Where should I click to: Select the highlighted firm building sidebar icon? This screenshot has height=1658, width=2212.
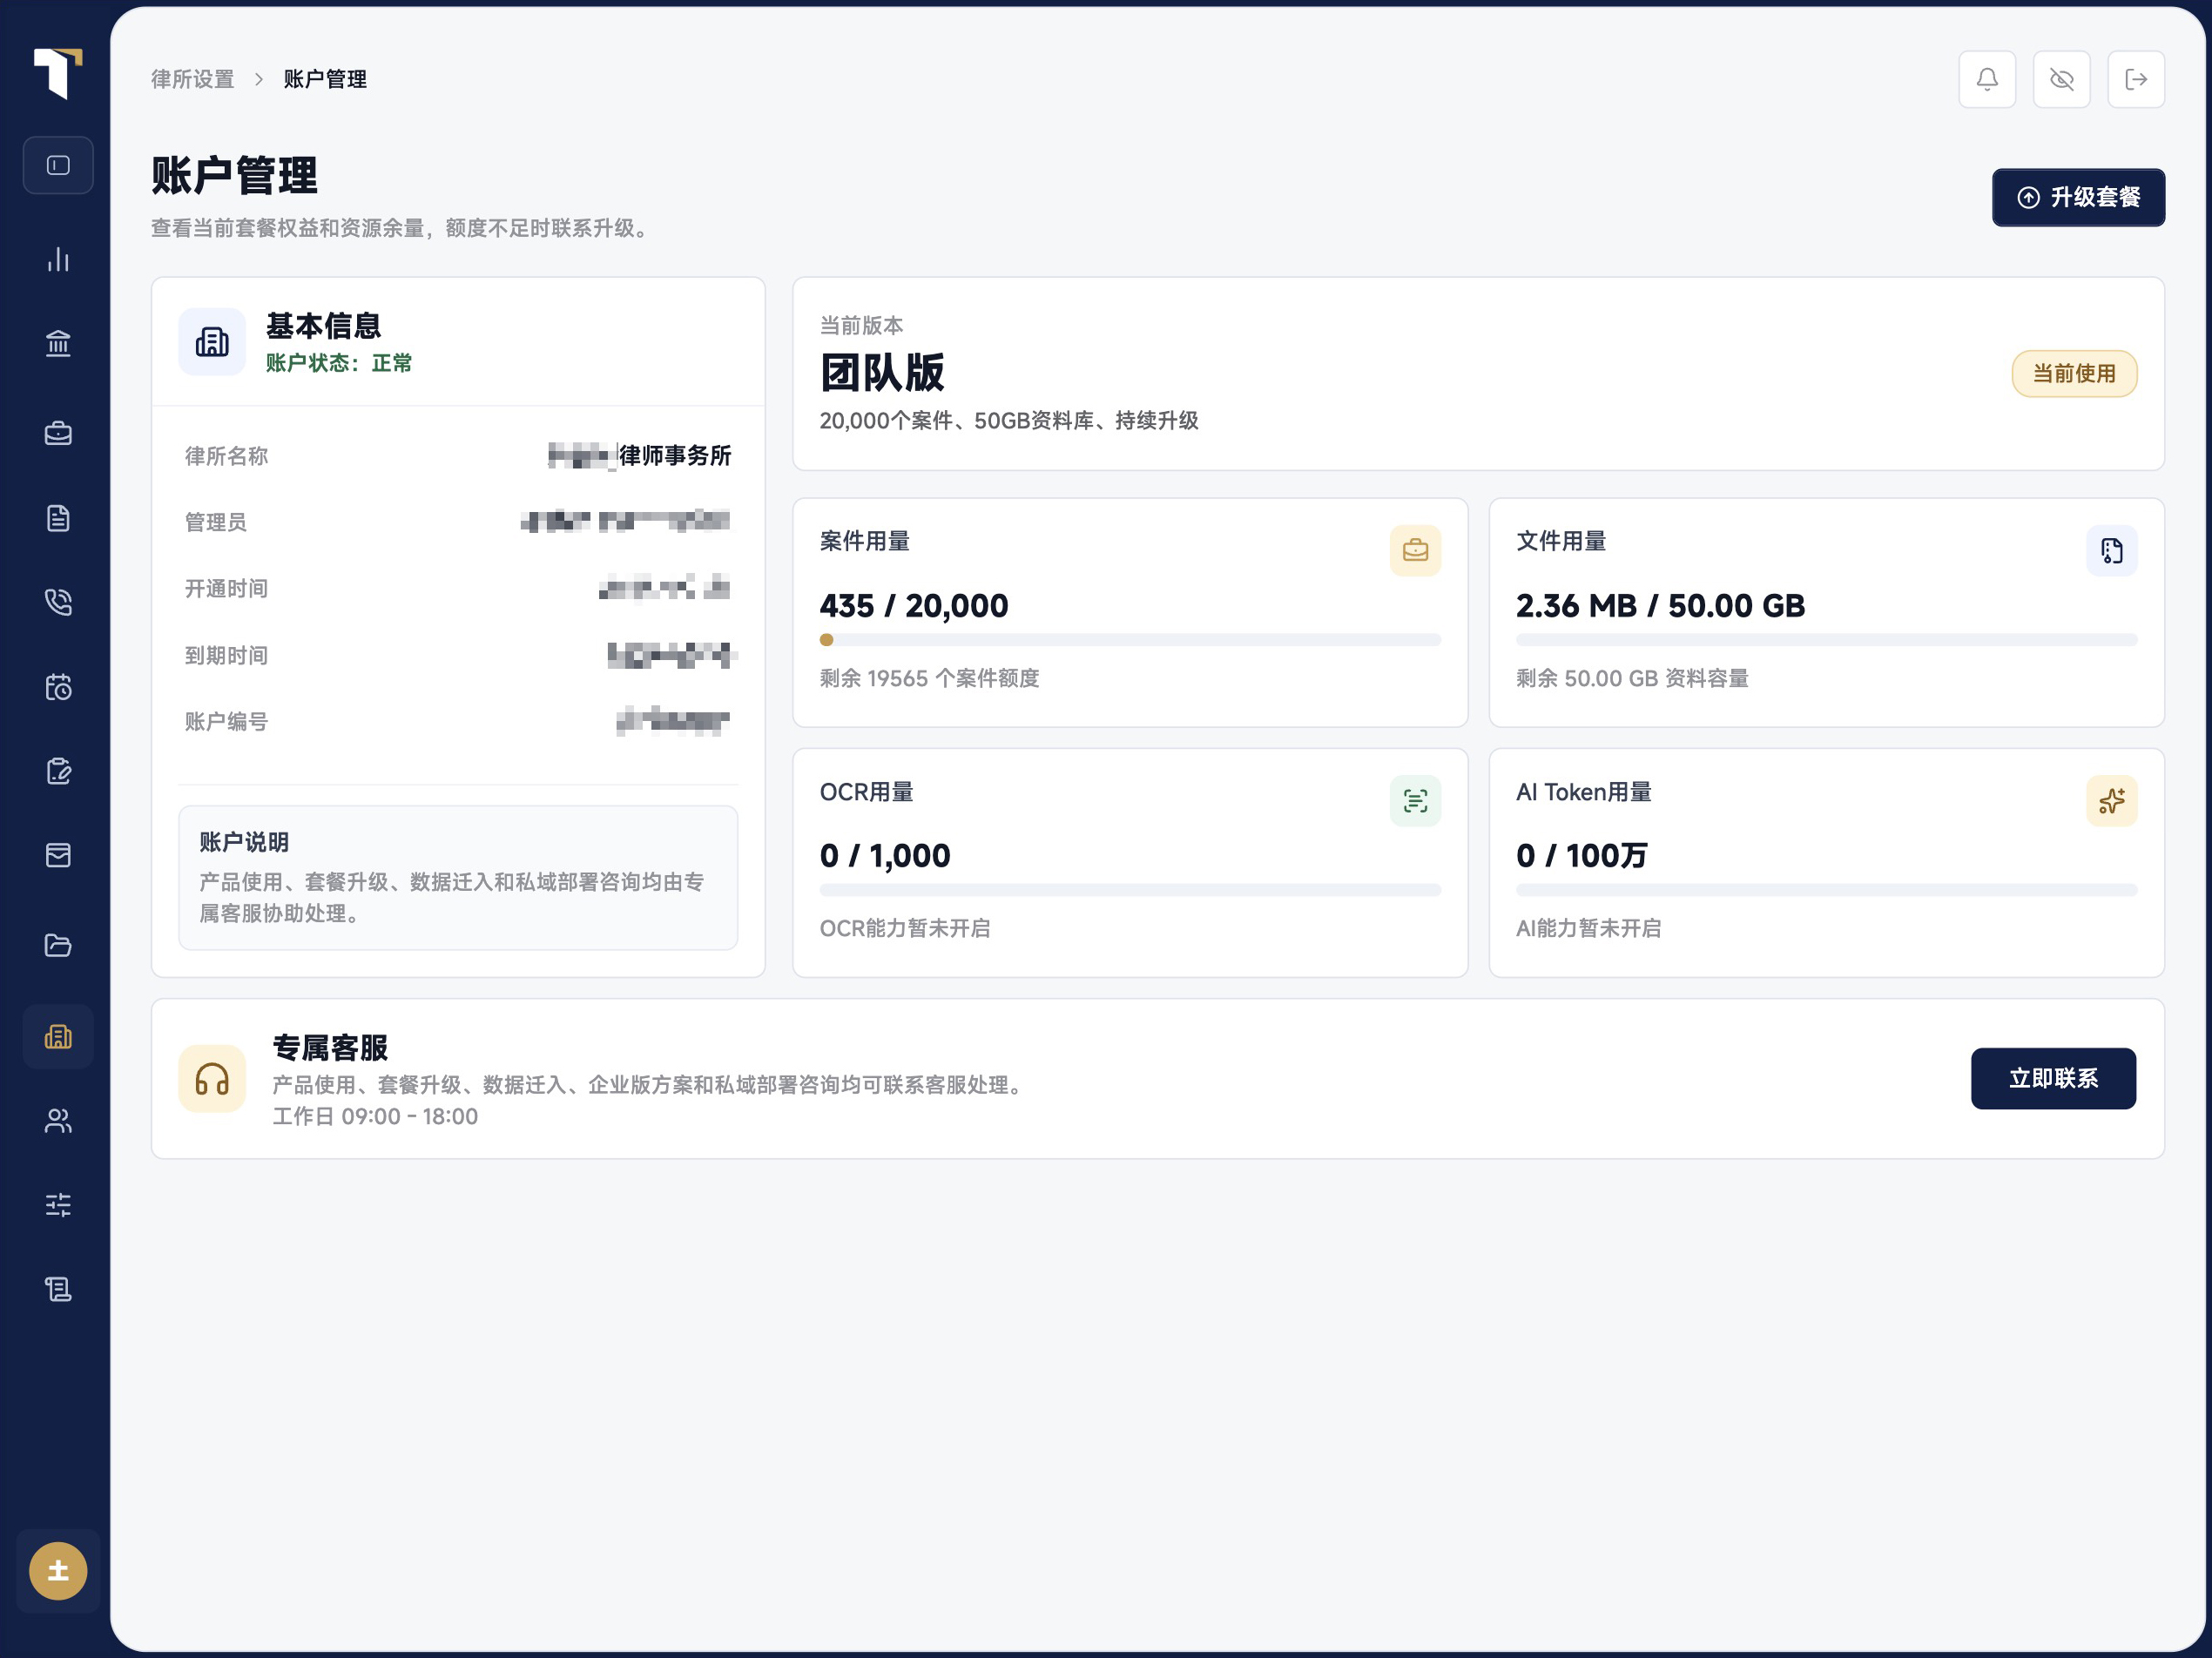tap(58, 1036)
